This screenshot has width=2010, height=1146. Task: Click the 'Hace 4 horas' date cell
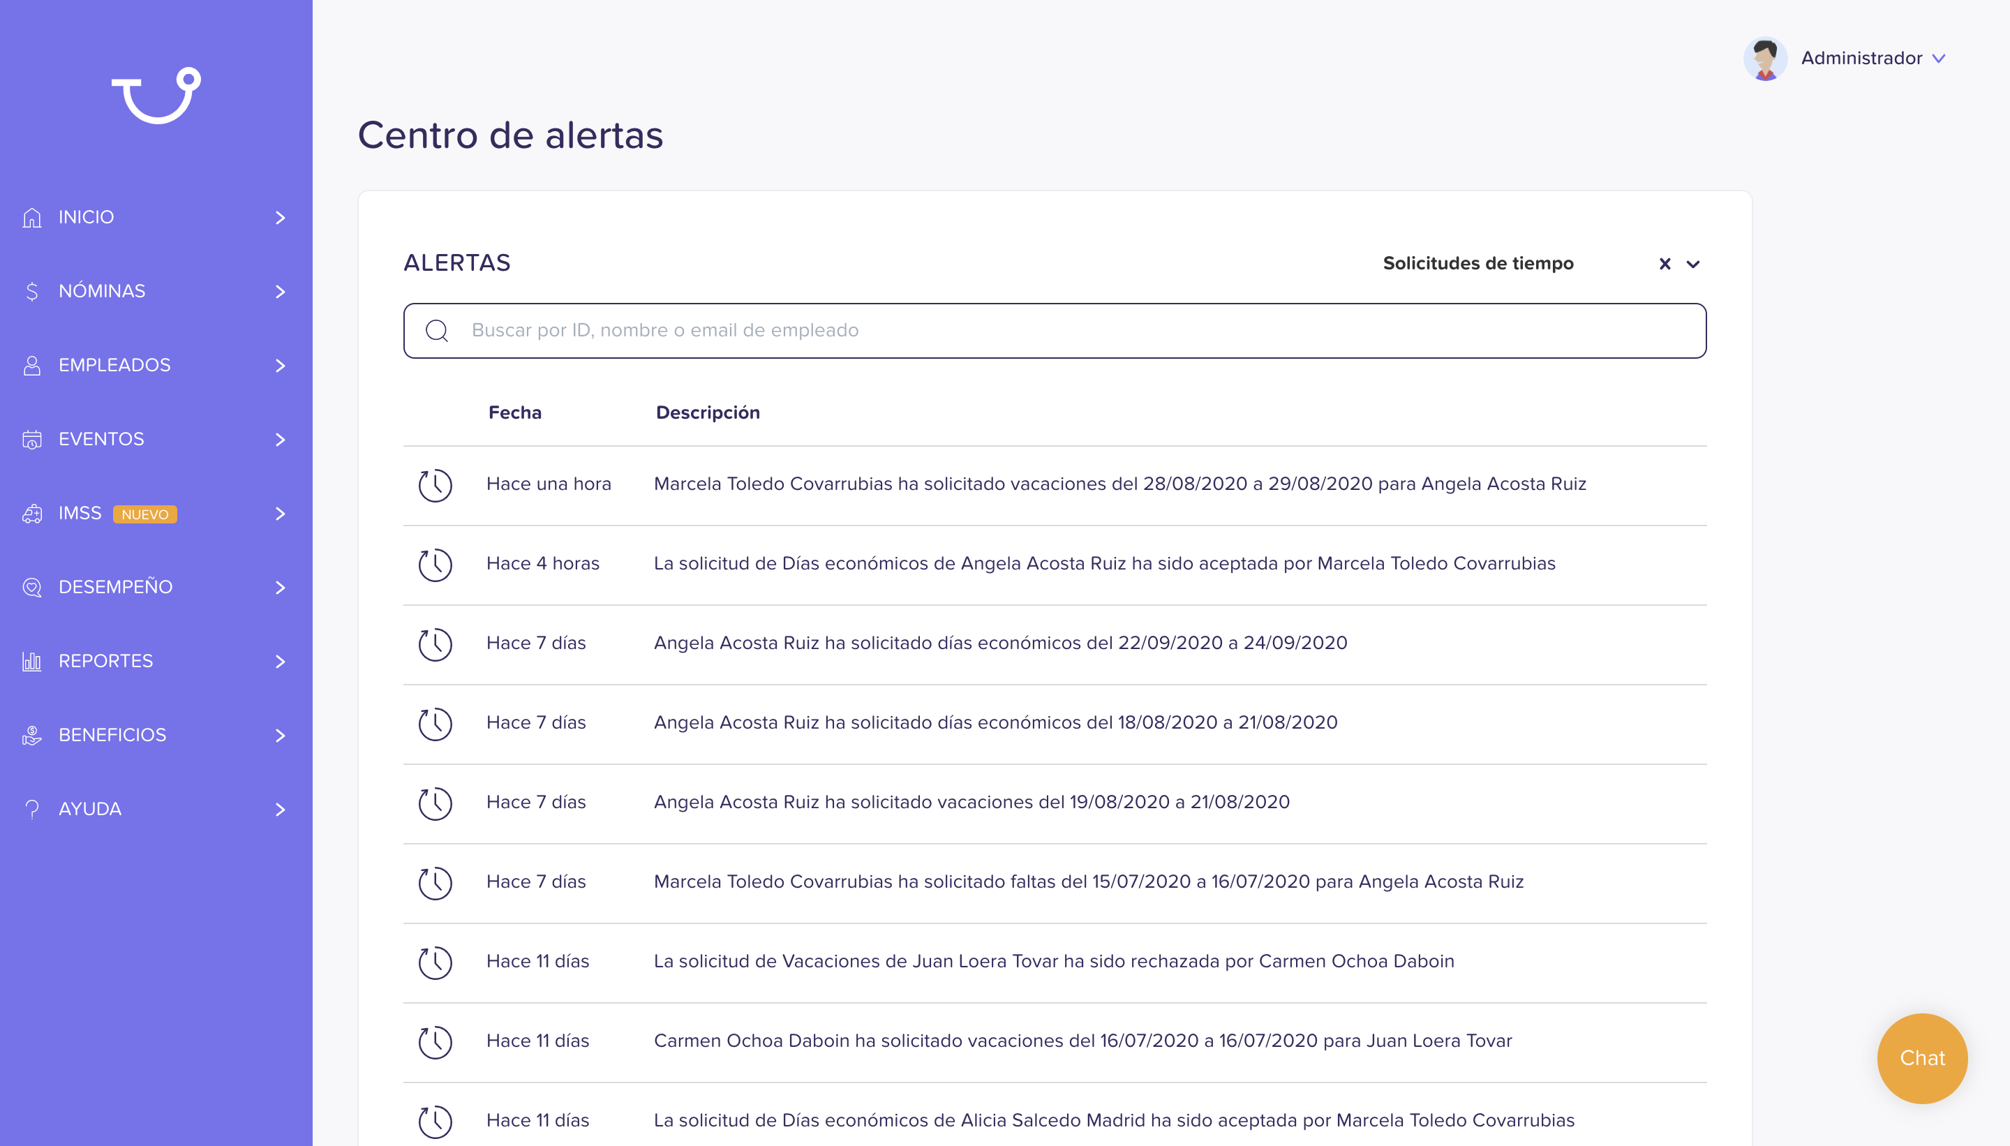click(543, 563)
